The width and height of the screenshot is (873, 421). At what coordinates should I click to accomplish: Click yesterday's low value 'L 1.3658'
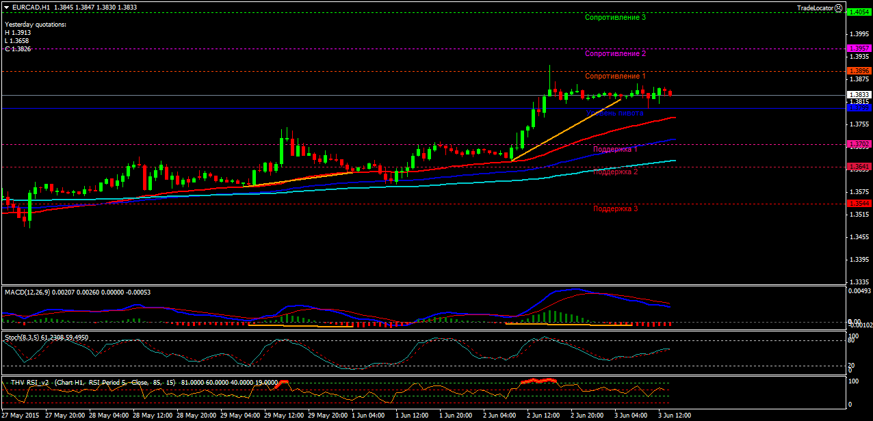(x=17, y=40)
